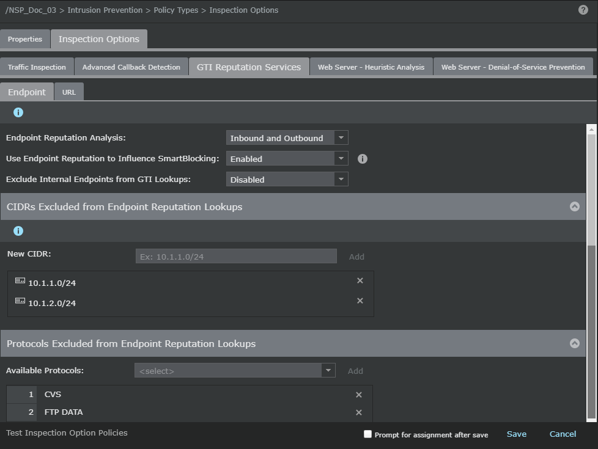Click the network icon beside 10.1.1.0/24
The height and width of the screenshot is (449, 598).
[x=20, y=281]
